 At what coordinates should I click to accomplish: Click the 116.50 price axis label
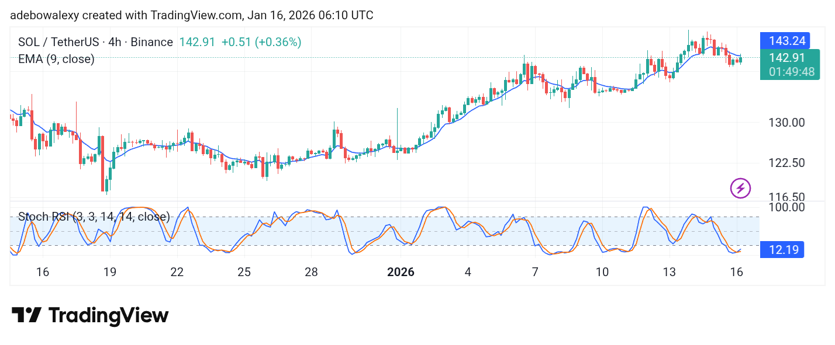coord(788,197)
